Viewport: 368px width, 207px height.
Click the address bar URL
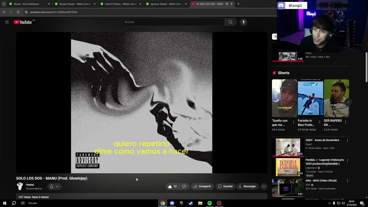point(54,12)
